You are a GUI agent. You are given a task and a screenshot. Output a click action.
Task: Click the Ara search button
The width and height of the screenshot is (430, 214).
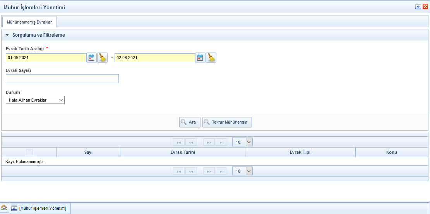(189, 122)
